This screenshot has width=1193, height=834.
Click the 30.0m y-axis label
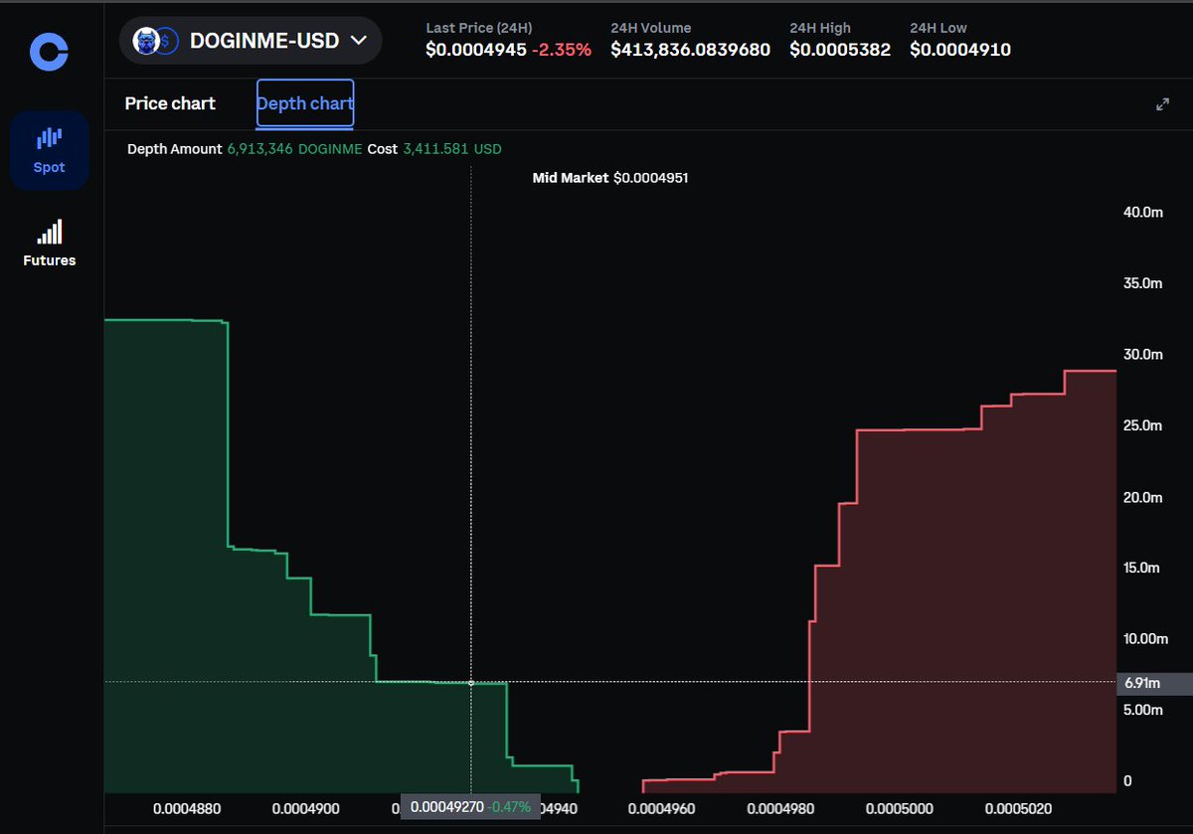click(x=1141, y=355)
